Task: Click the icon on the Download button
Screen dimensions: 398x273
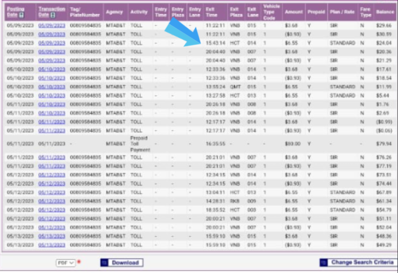Action: (104, 262)
